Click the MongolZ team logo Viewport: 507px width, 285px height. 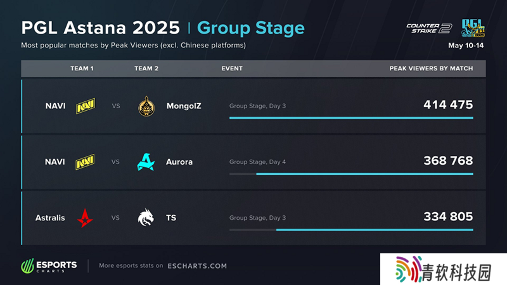pyautogui.click(x=146, y=106)
